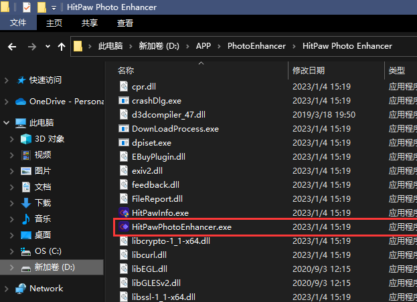
Task: Click 新加卷 (D:) in the address bar
Action: pos(159,46)
